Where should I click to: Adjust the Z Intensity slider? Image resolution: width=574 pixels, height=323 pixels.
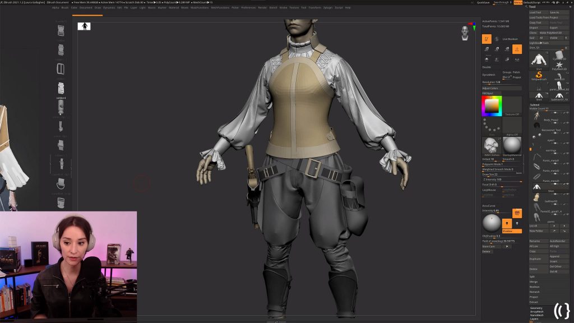[x=502, y=179]
